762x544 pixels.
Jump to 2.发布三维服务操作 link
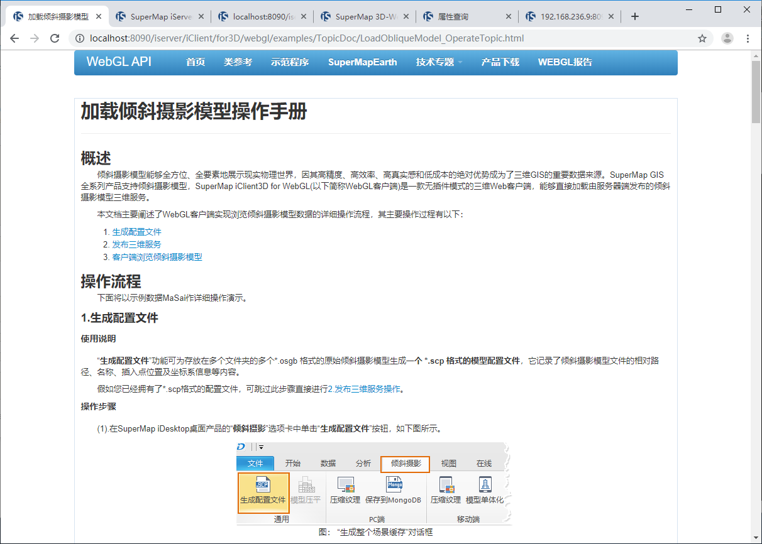pos(365,389)
